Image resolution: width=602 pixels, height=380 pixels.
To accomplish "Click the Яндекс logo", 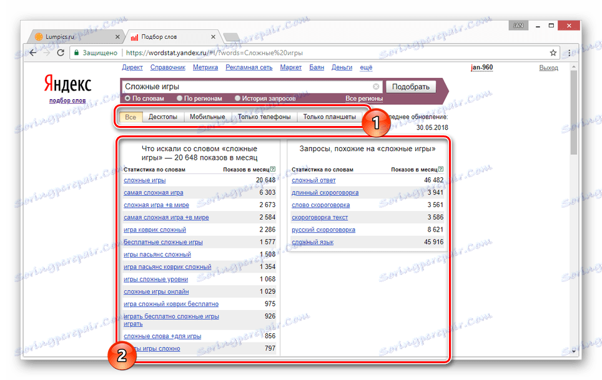I will tap(67, 84).
